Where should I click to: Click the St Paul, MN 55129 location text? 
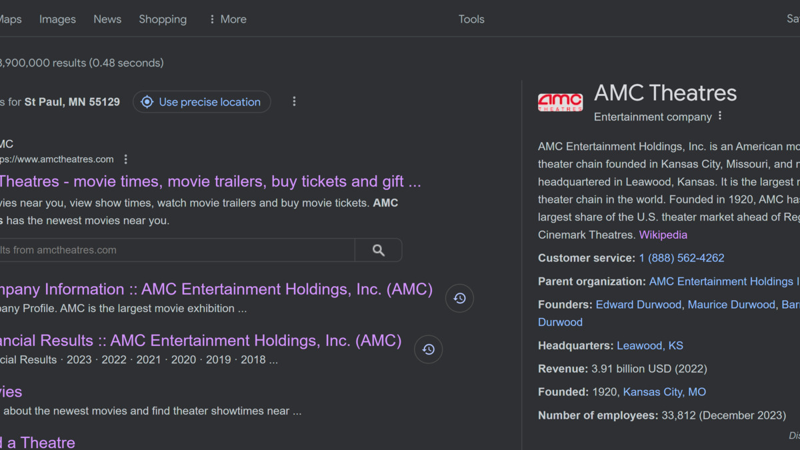(72, 102)
